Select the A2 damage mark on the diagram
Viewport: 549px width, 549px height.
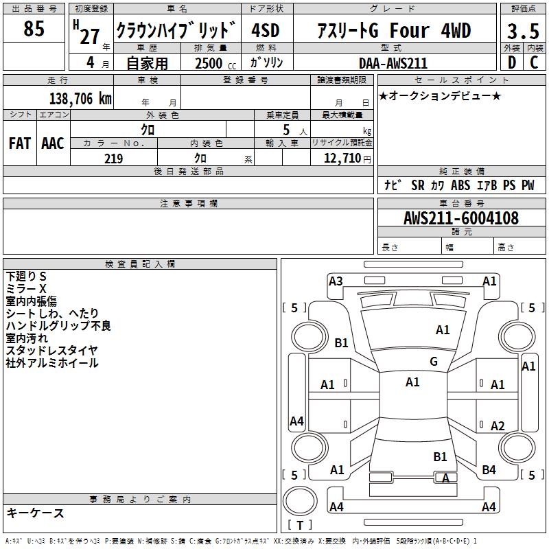[x=498, y=425]
